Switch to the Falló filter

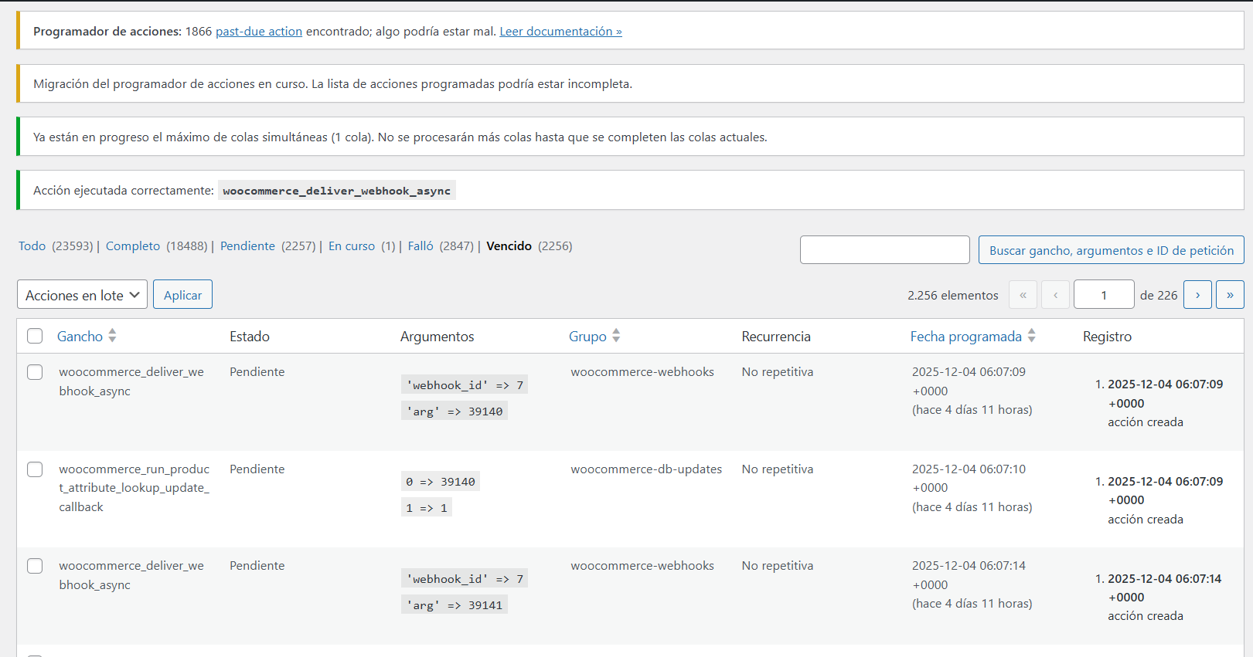pyautogui.click(x=421, y=246)
